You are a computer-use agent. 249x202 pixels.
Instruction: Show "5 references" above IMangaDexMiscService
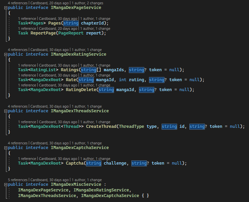coord(18,180)
